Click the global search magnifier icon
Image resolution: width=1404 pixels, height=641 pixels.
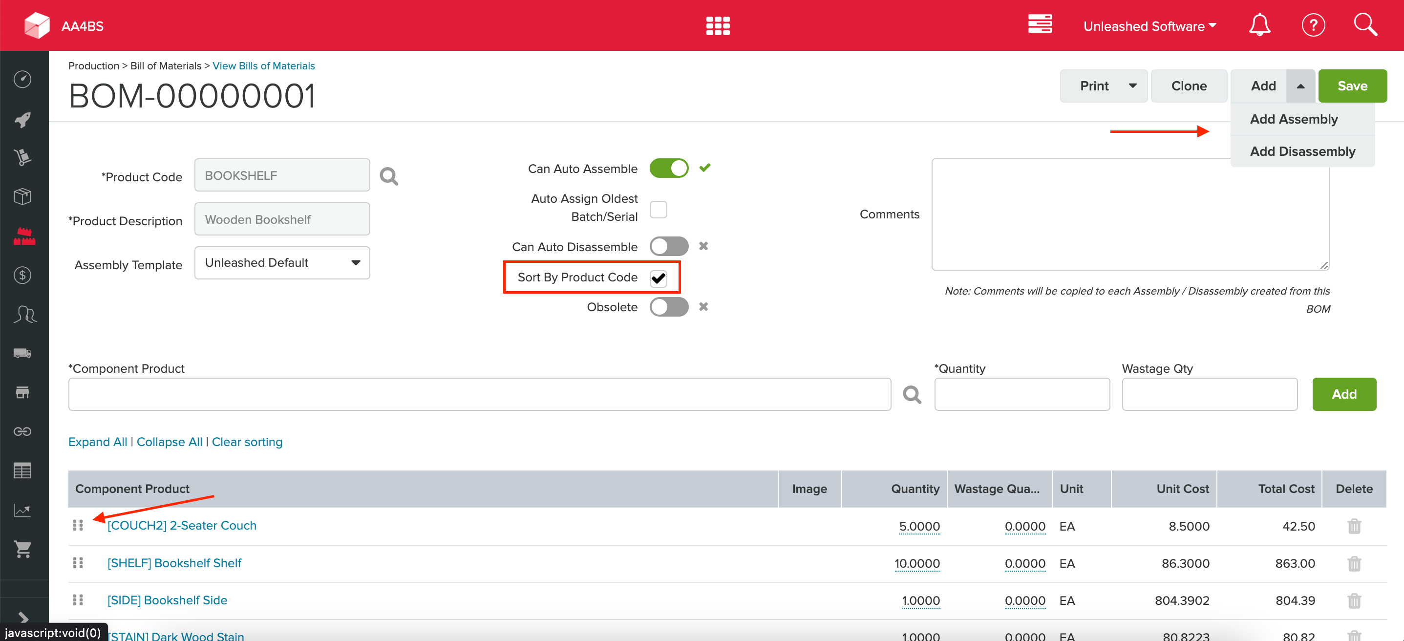(x=1365, y=25)
